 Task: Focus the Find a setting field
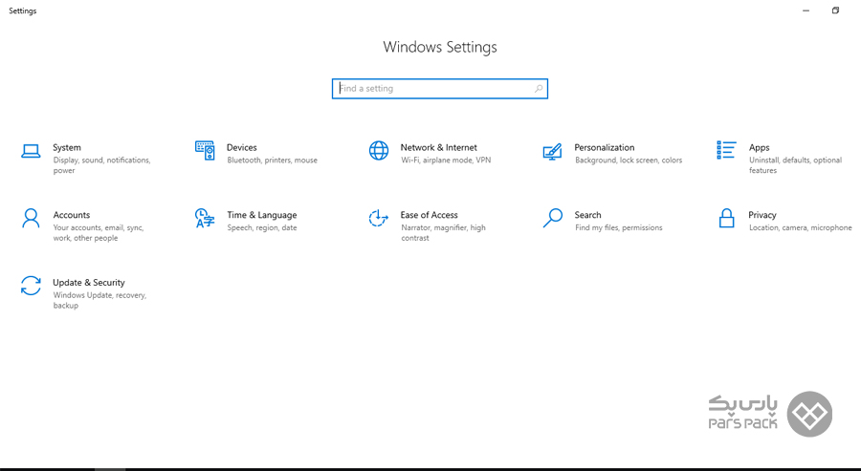[x=440, y=88]
